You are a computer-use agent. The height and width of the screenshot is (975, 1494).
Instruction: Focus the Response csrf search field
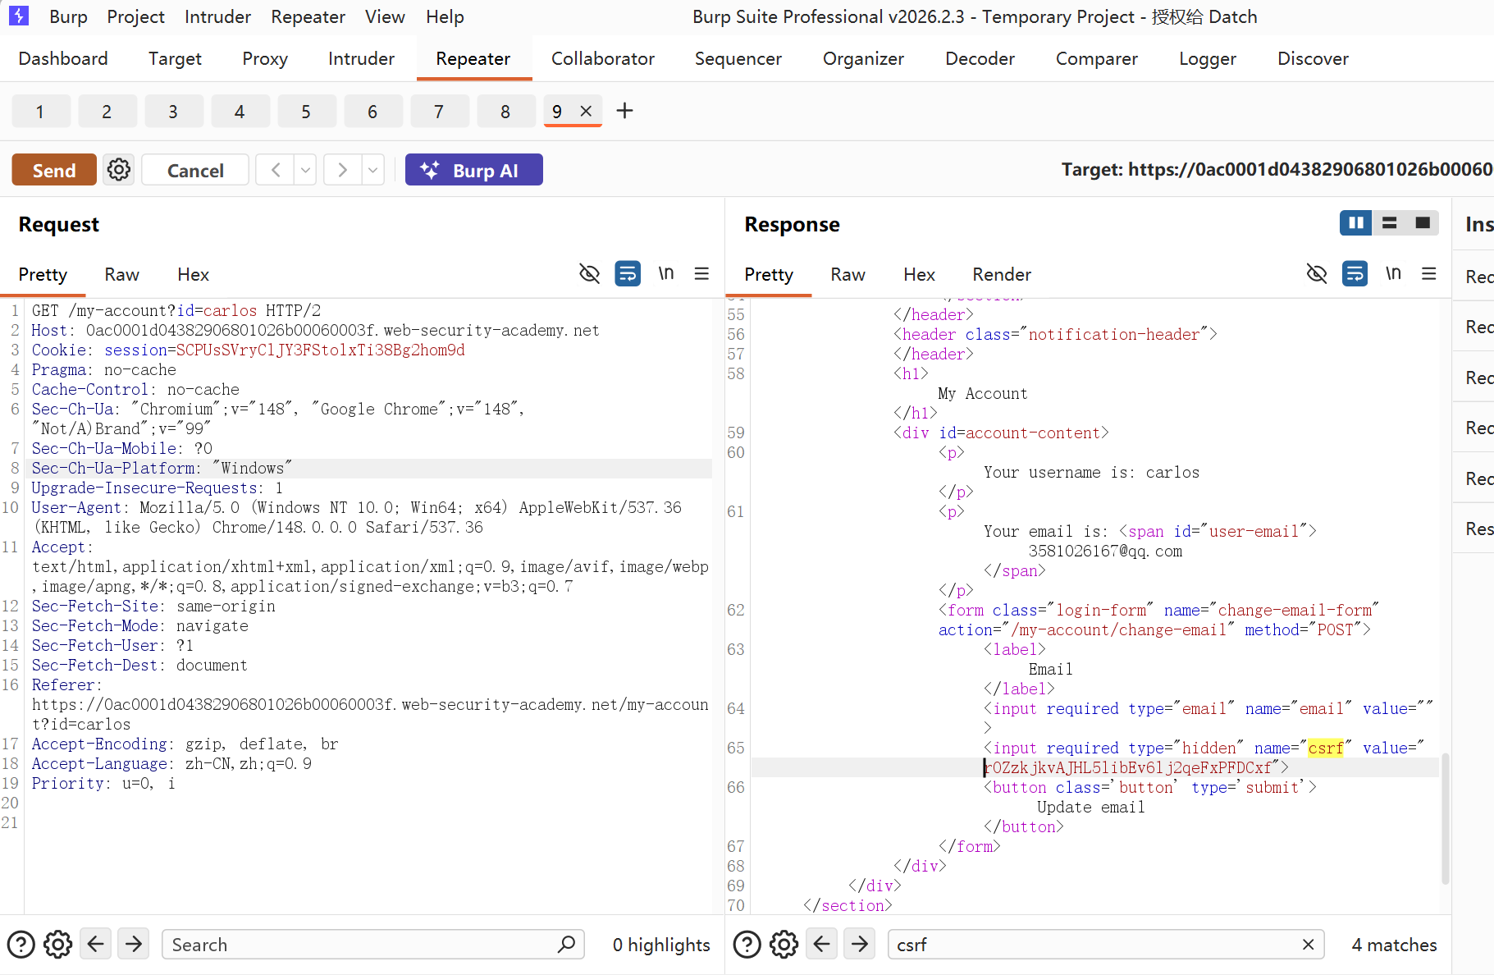coord(1106,945)
